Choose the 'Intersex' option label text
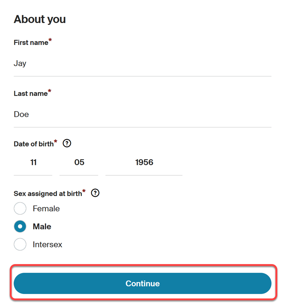286x304 pixels. [47, 244]
